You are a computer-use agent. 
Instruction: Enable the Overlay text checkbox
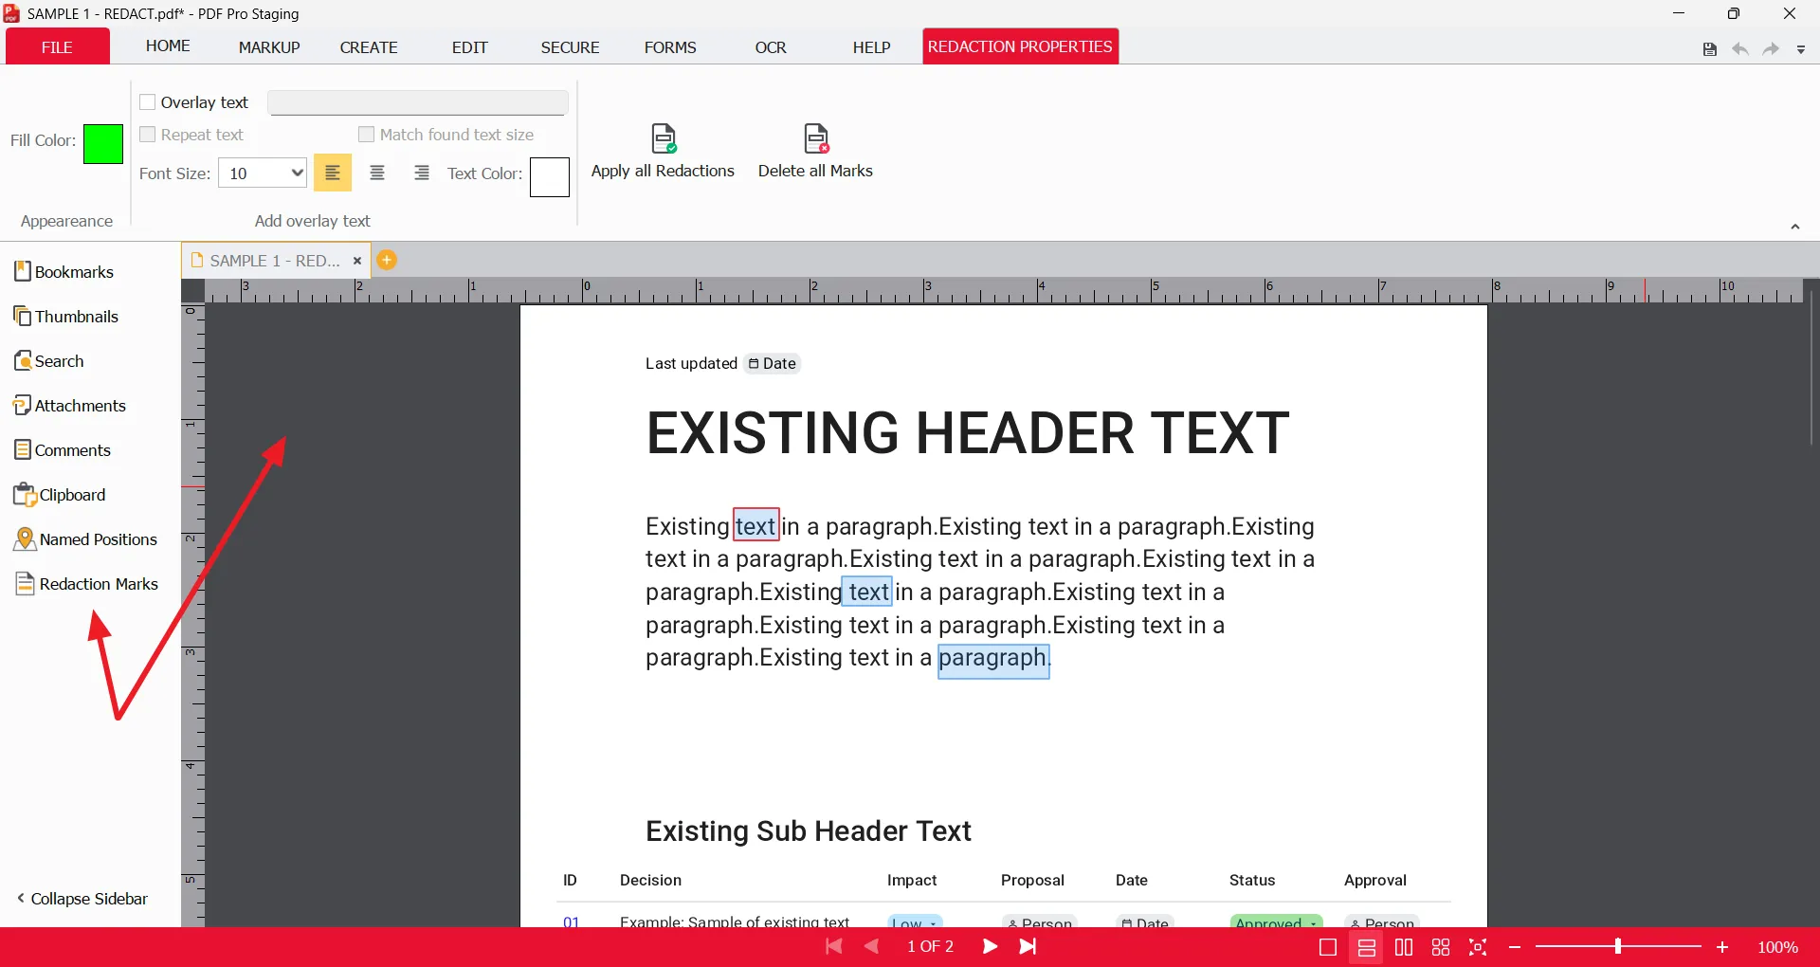tap(148, 102)
